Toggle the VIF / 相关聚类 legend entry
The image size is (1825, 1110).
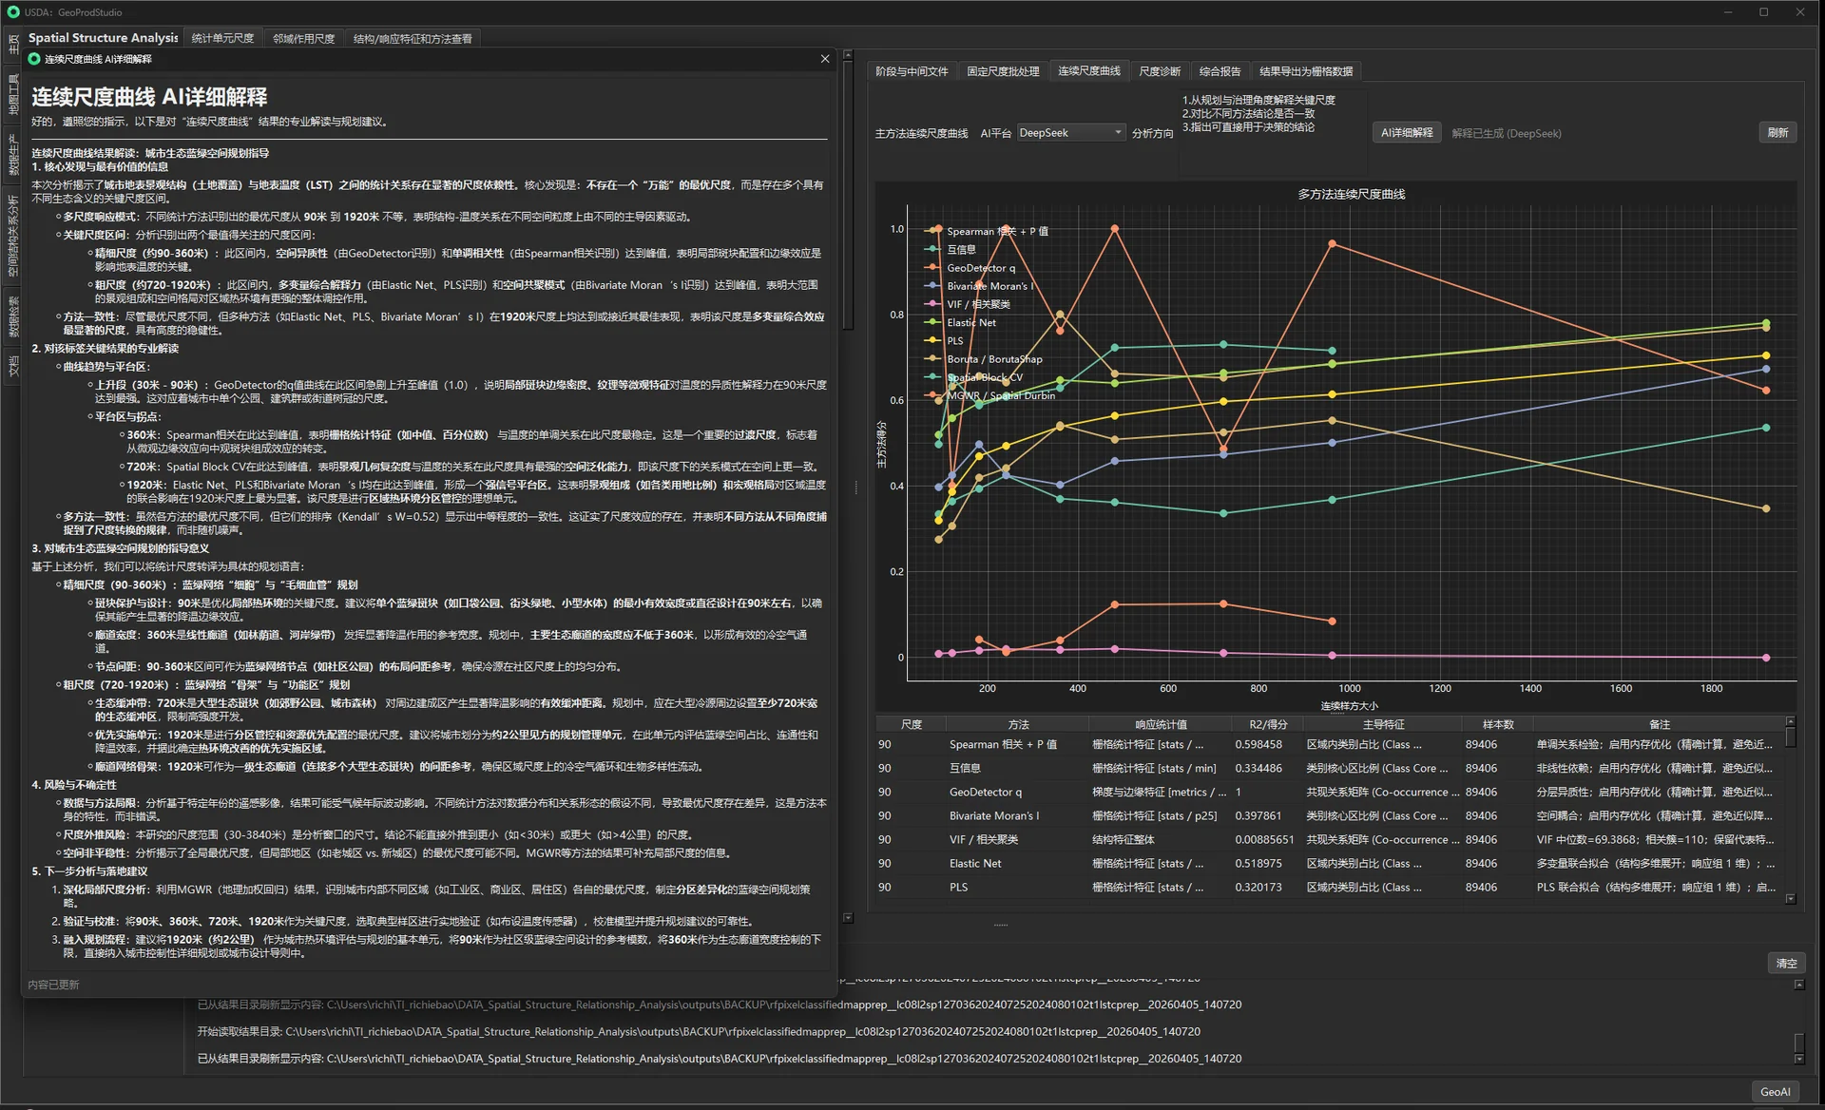(968, 304)
